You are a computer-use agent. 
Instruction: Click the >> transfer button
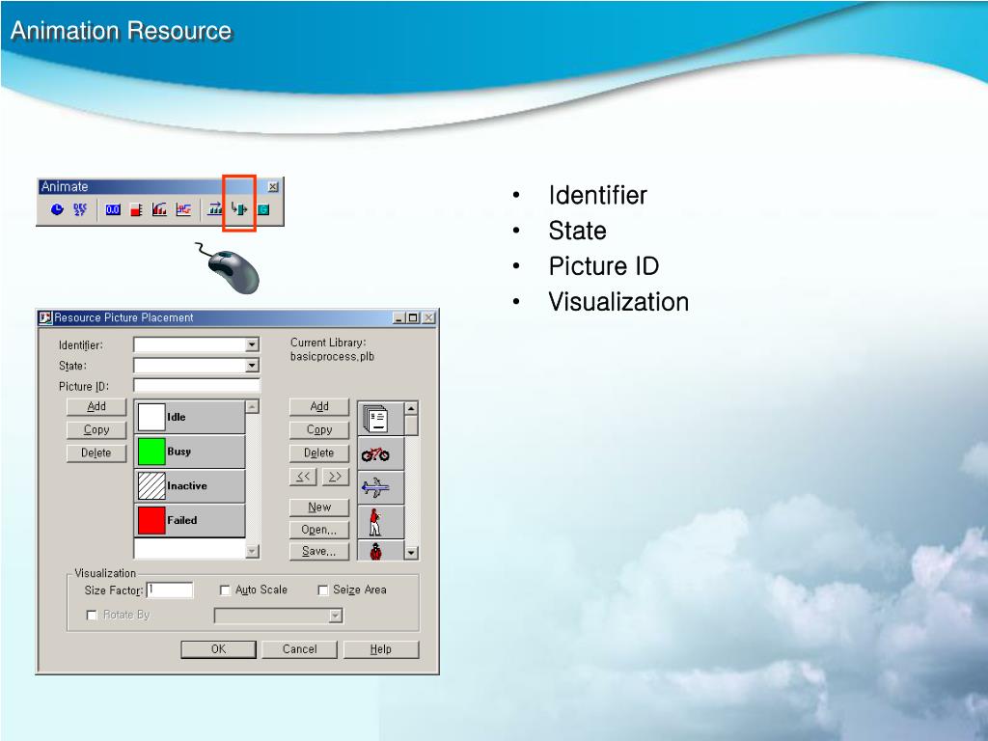[335, 477]
